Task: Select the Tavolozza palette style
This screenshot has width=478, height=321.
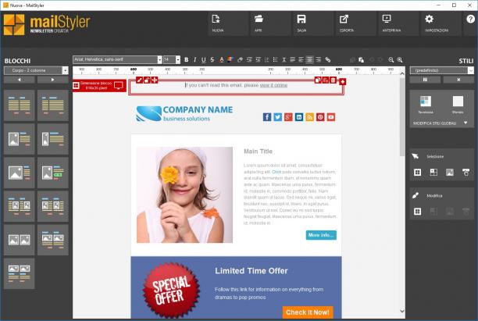Action: point(425,104)
